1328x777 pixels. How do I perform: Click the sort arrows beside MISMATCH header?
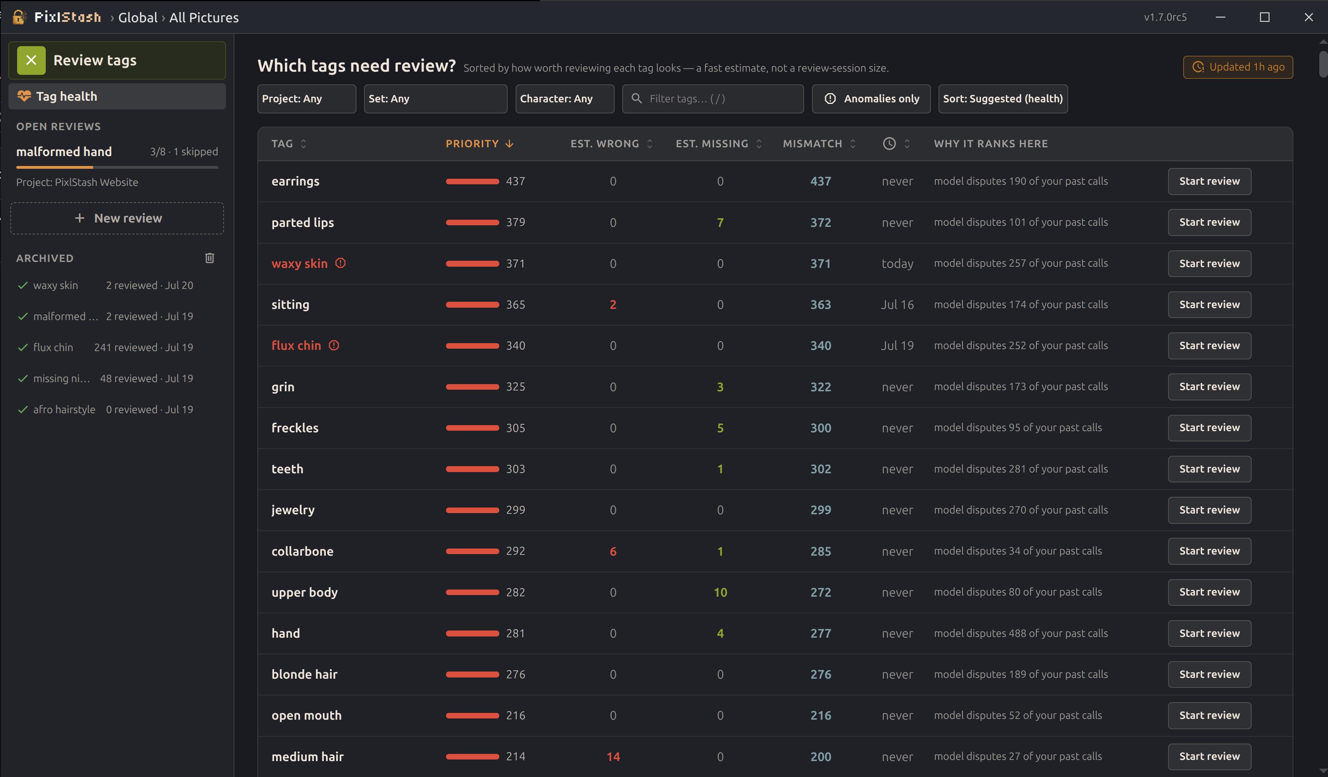tap(853, 143)
